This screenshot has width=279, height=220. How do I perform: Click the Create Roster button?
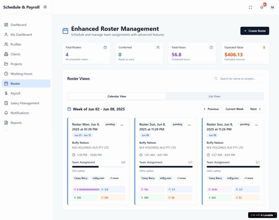254,31
